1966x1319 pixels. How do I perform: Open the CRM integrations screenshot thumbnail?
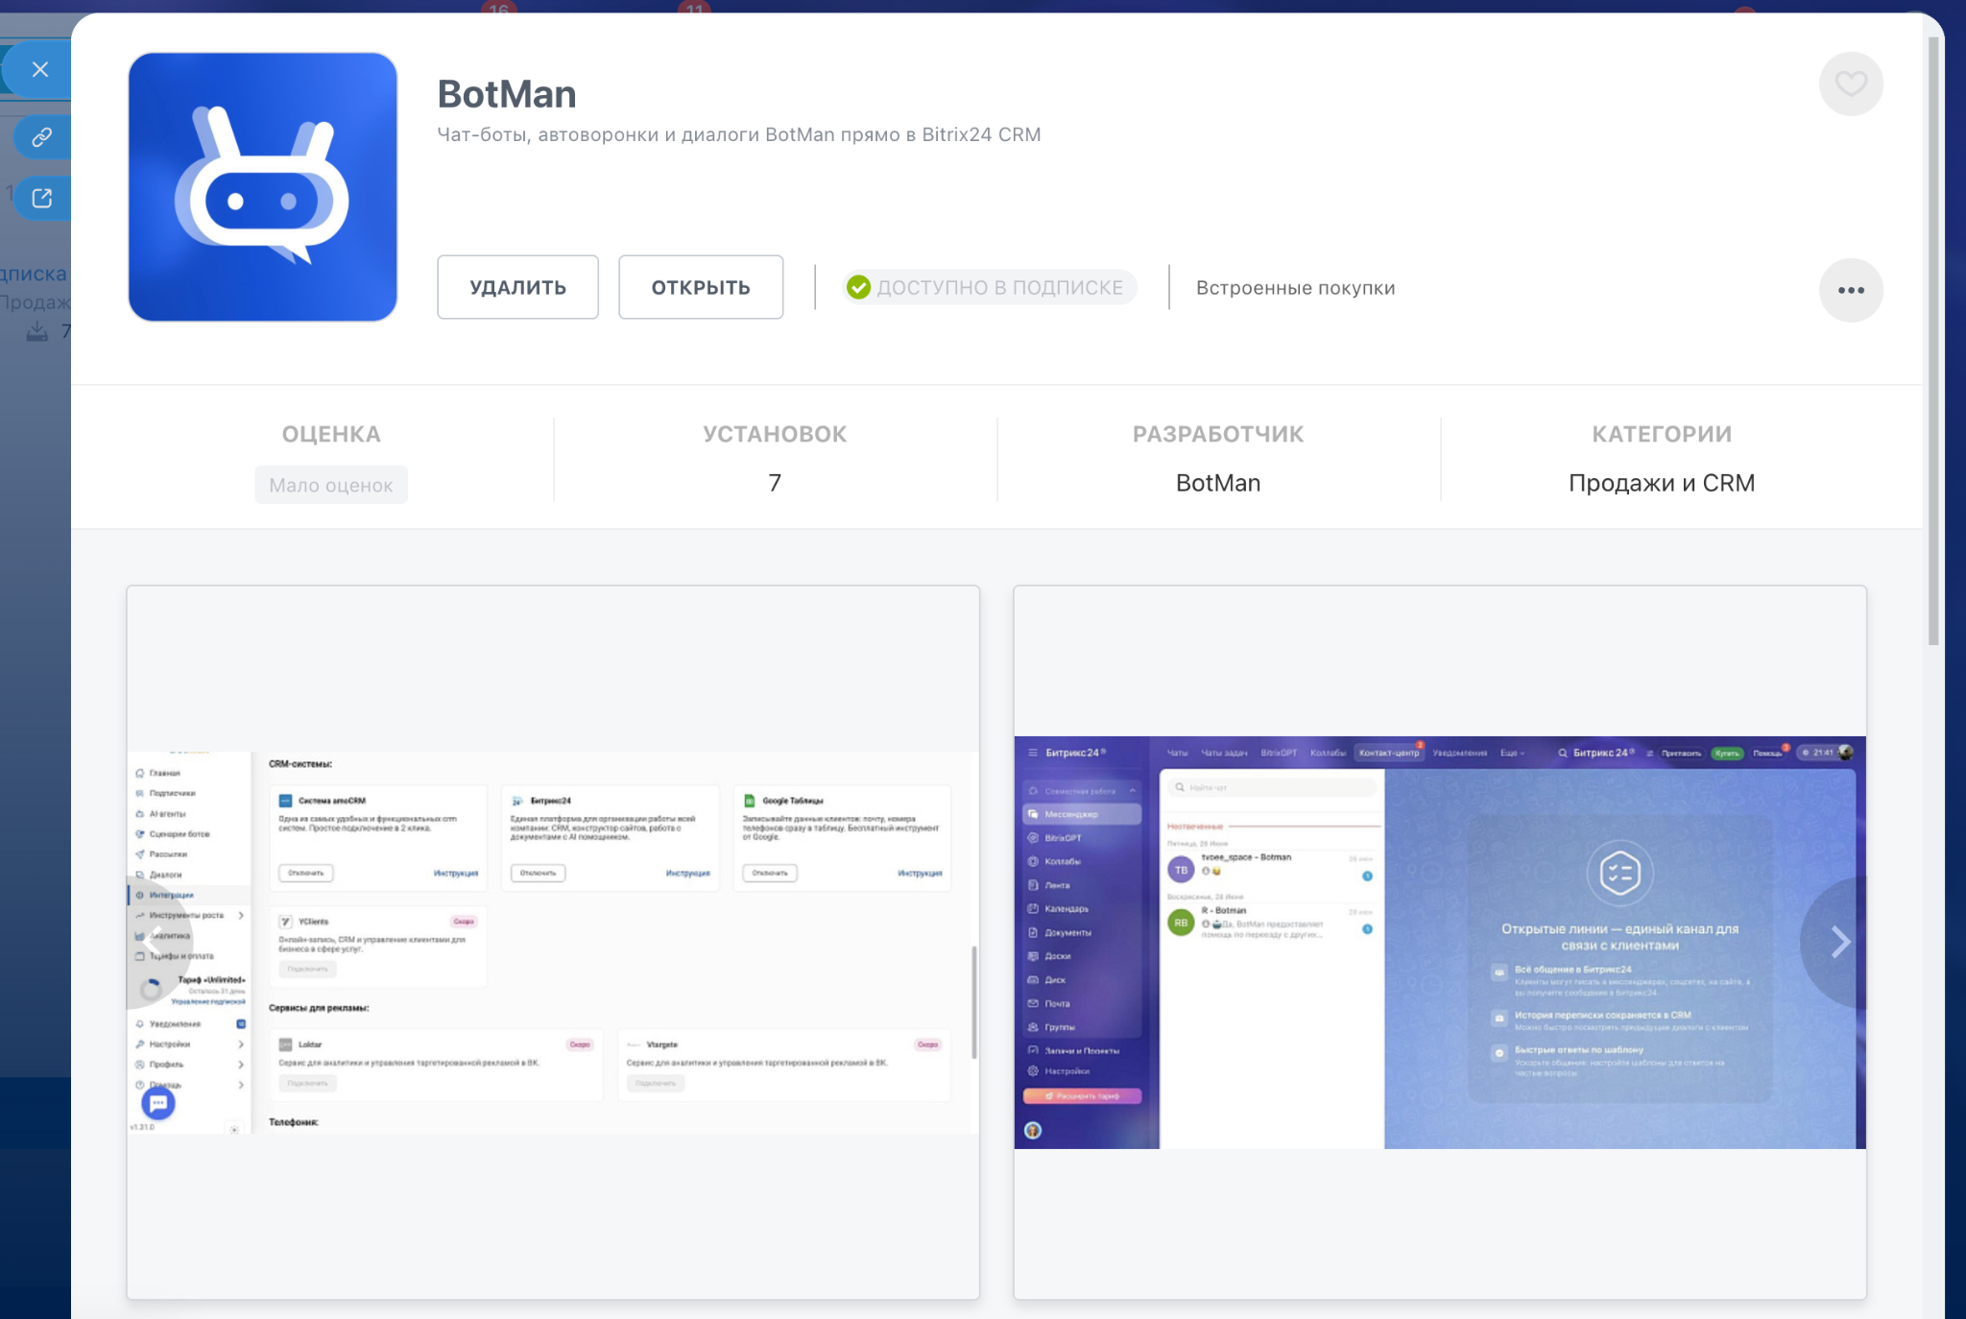pos(553,943)
